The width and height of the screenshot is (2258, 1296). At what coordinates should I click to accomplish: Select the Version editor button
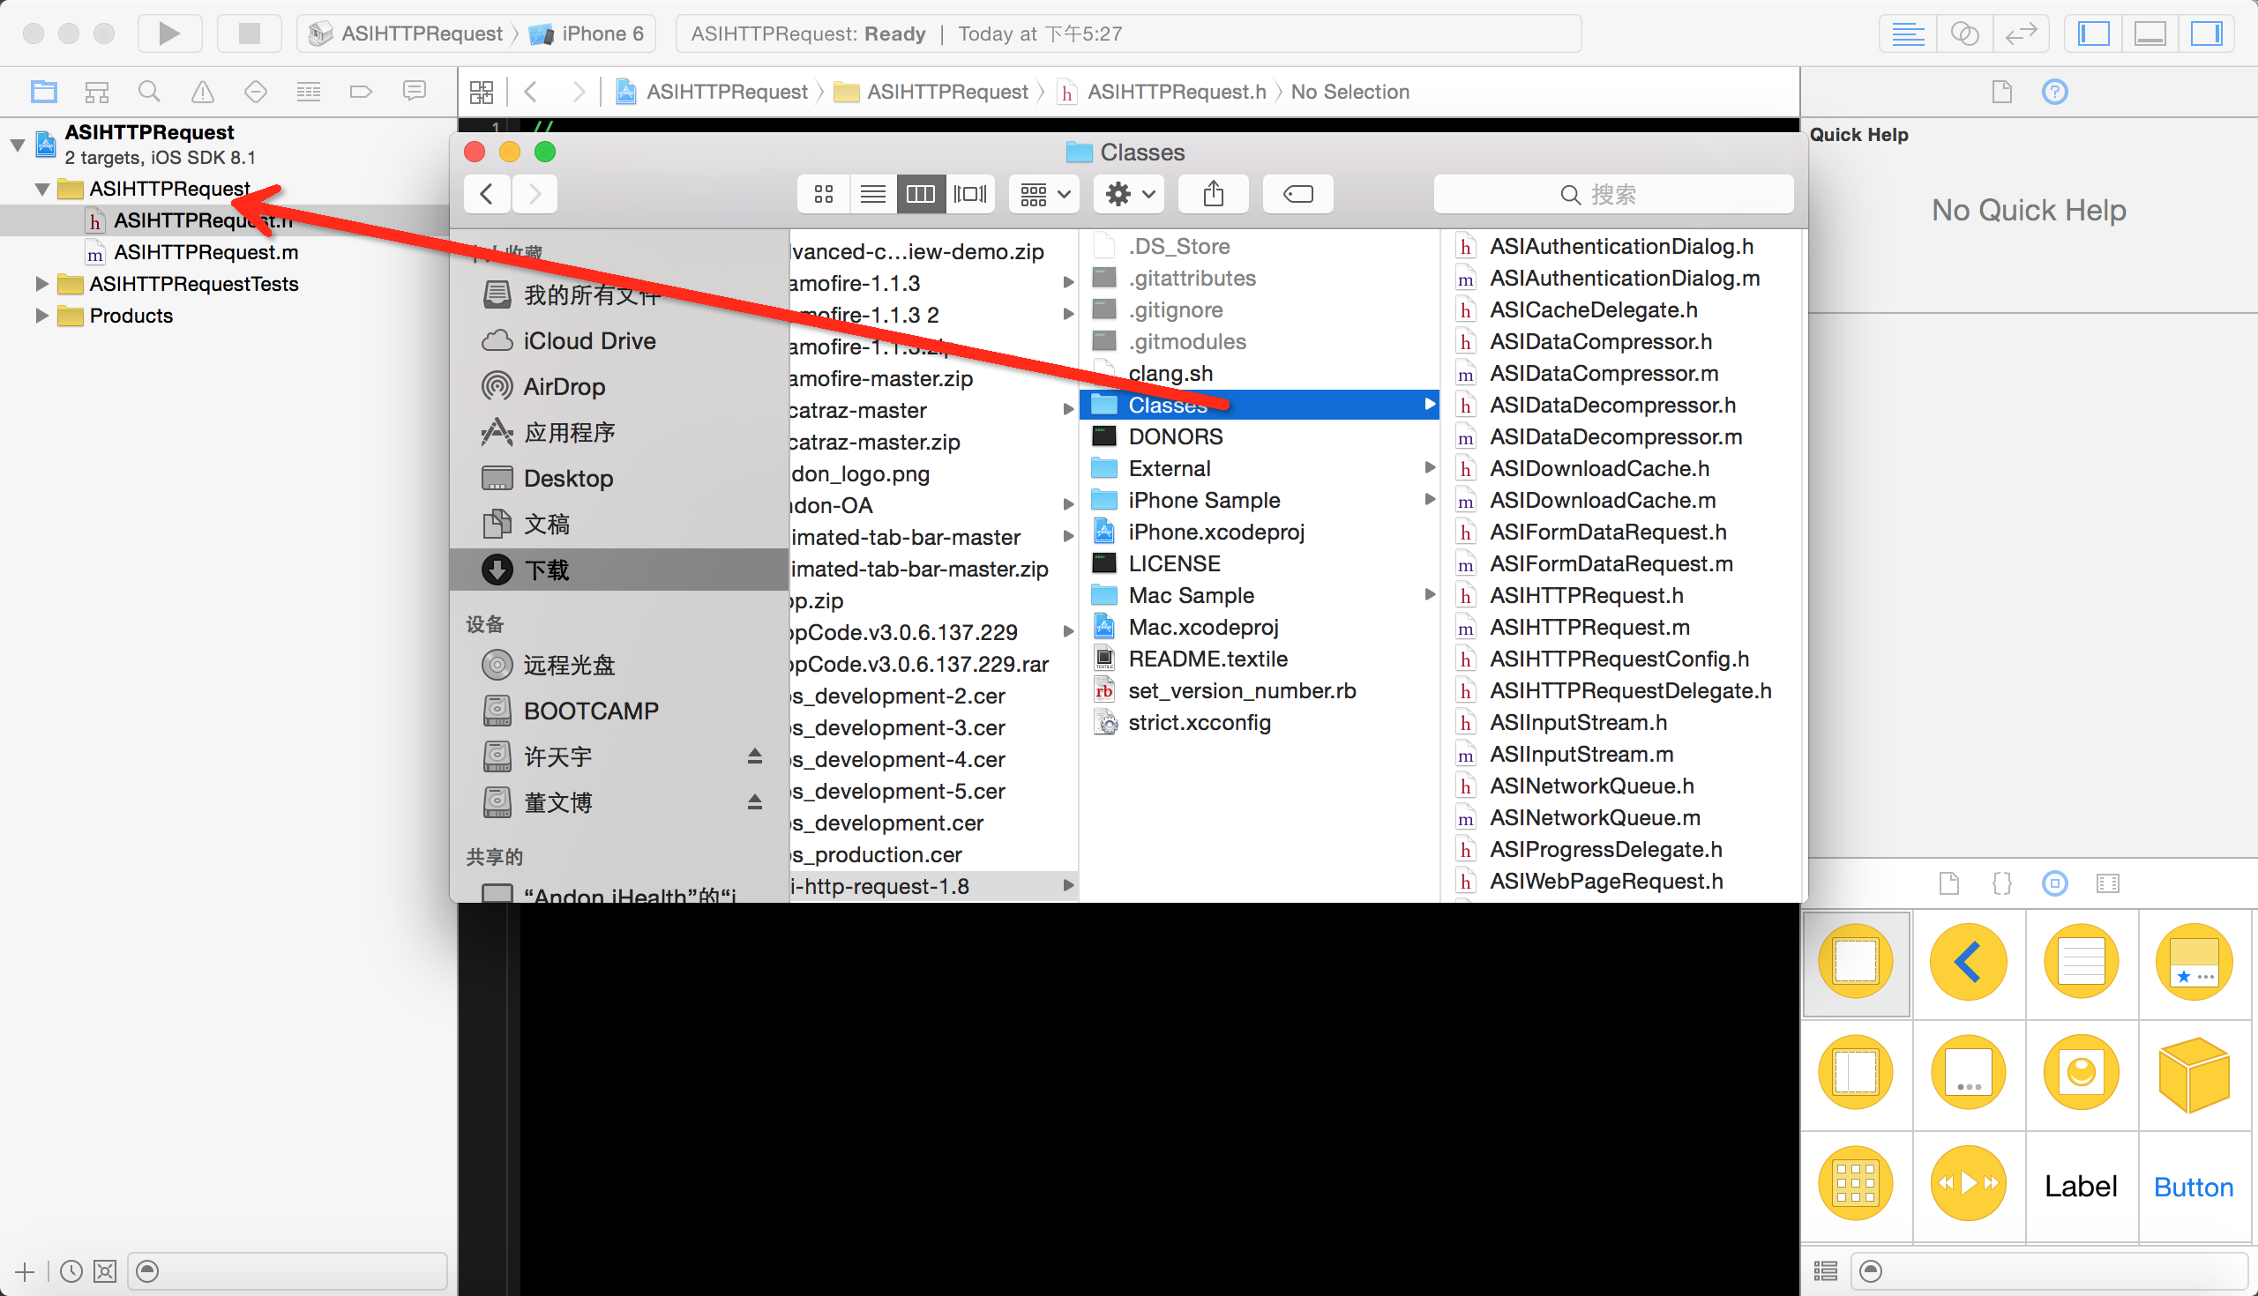[x=2021, y=34]
